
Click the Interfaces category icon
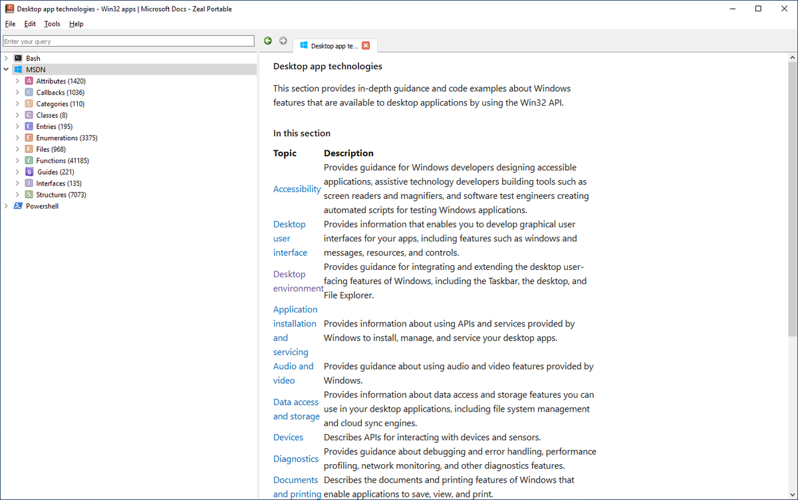(29, 183)
